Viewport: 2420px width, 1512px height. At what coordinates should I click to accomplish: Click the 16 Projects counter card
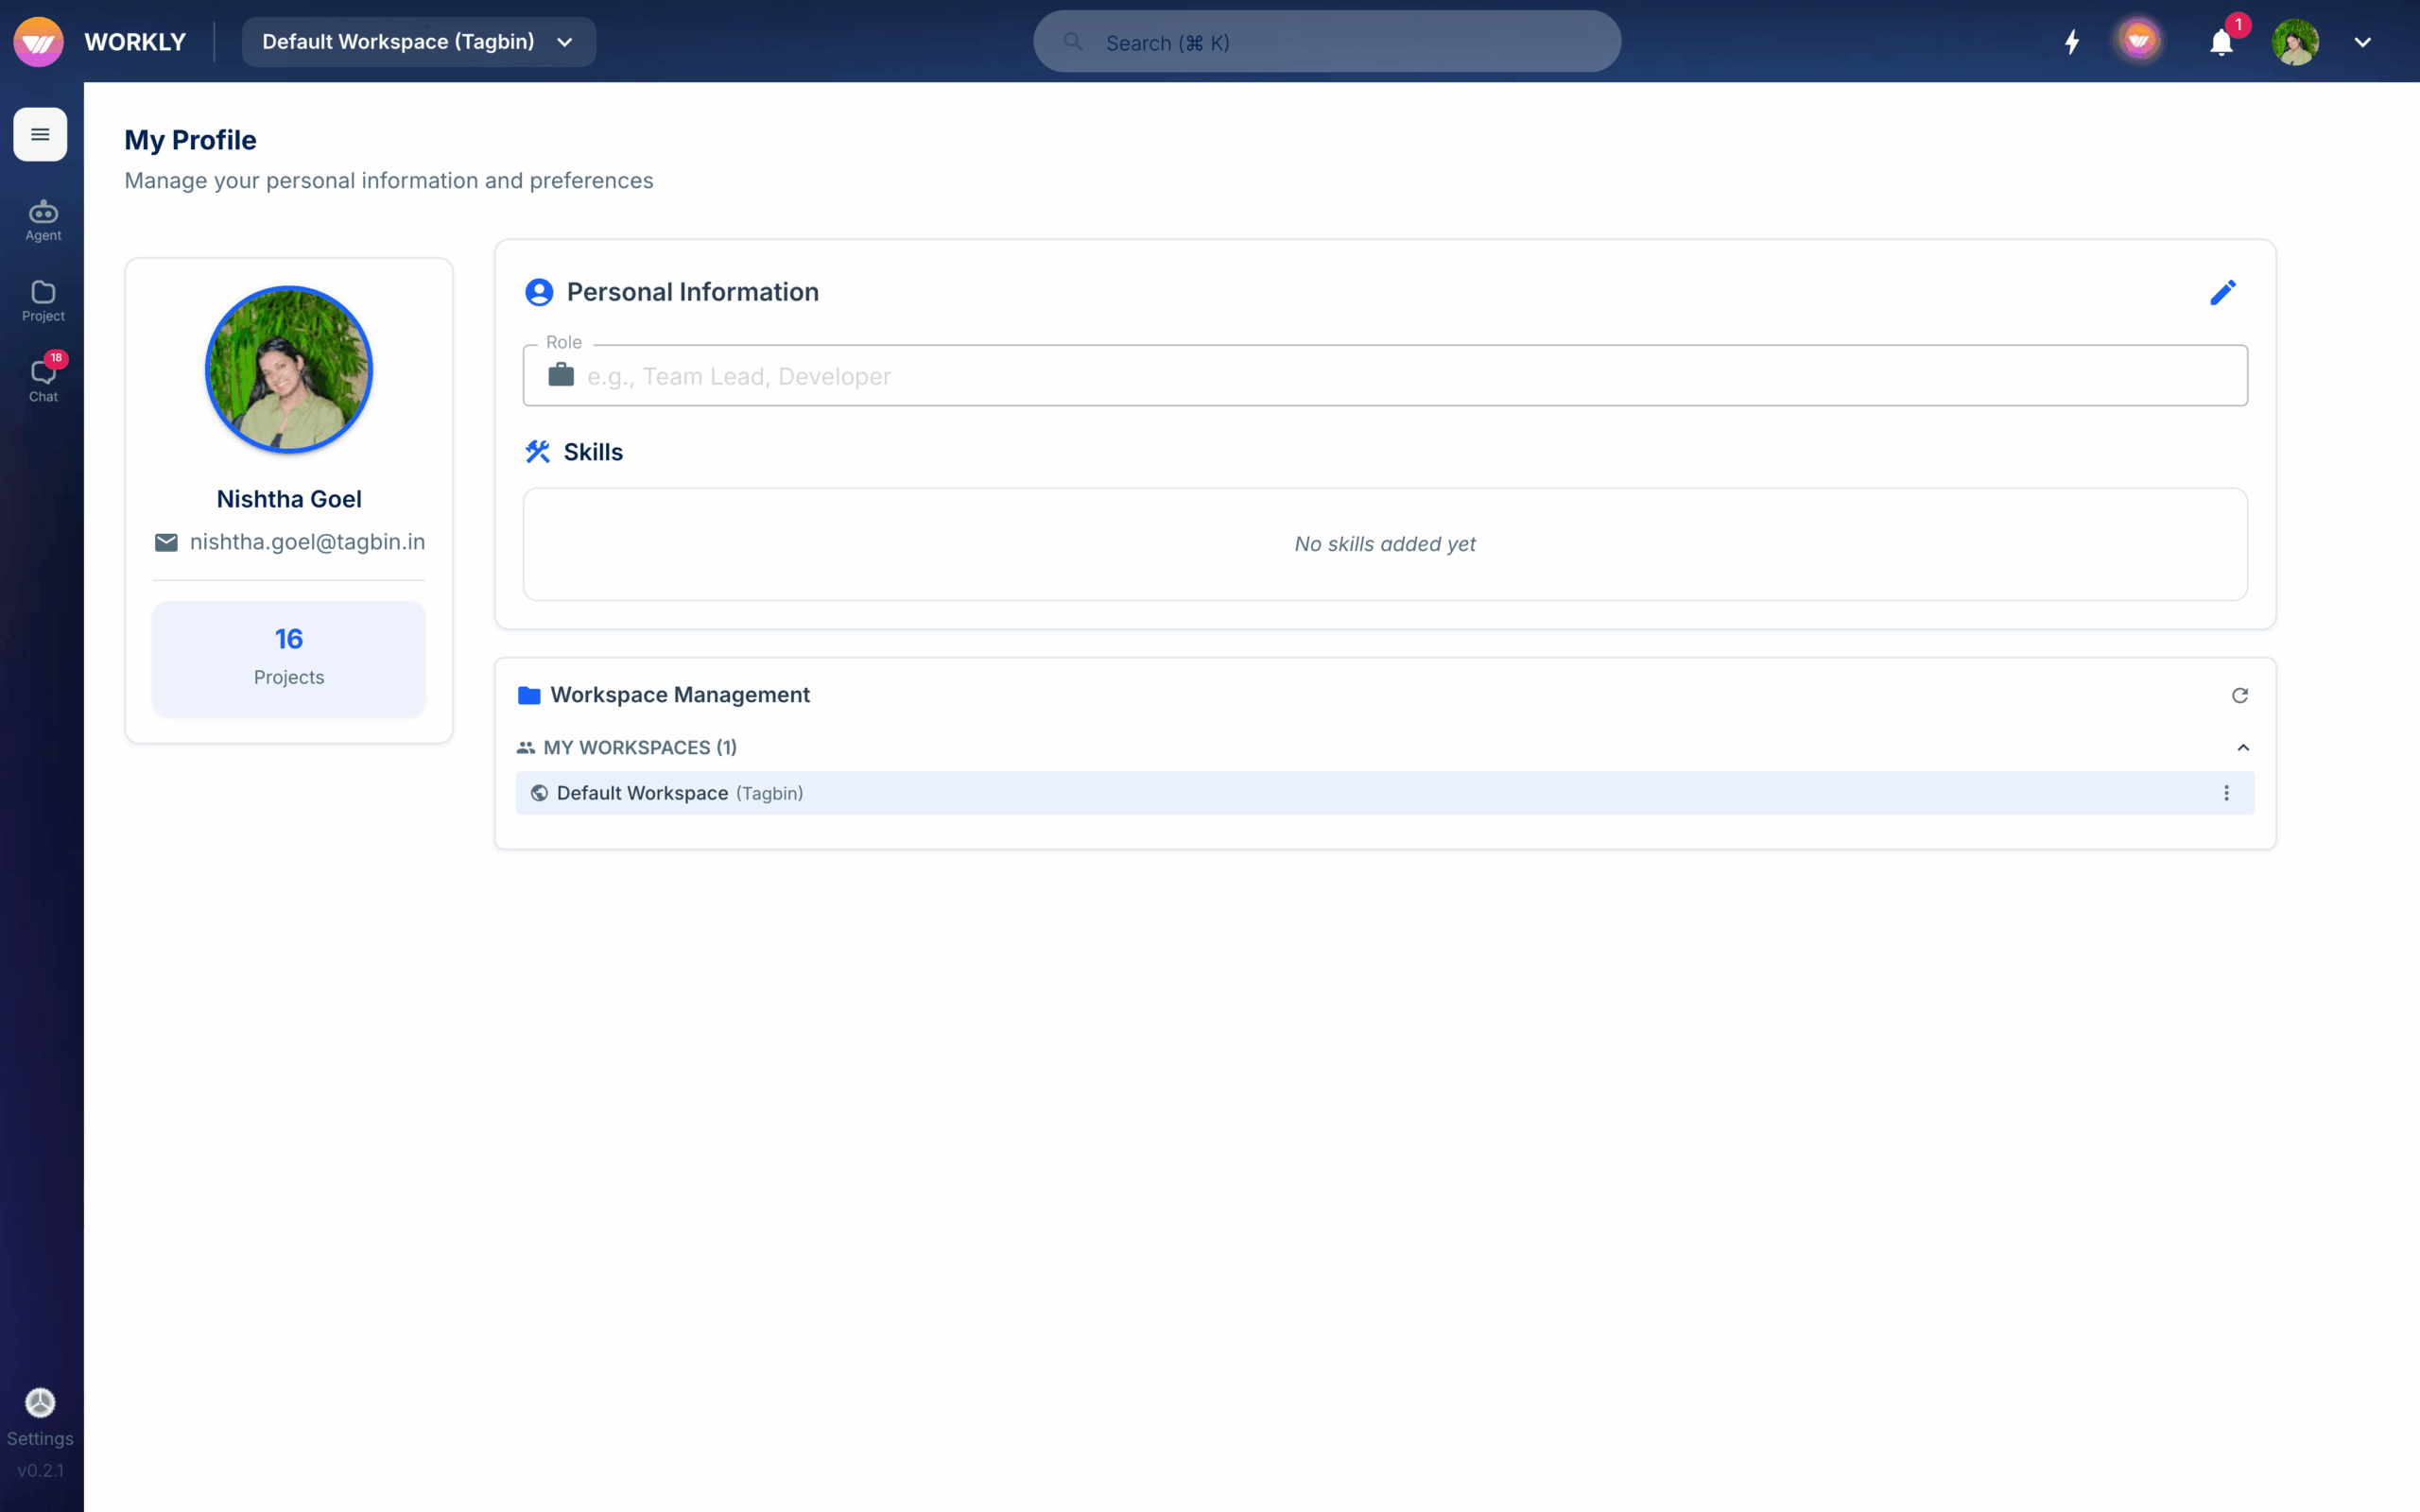click(288, 657)
